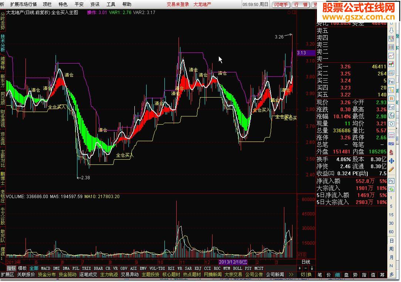This screenshot has width=401, height=282.
Task: Click the overlapping windows icon in right toolbar
Action: [x=391, y=73]
